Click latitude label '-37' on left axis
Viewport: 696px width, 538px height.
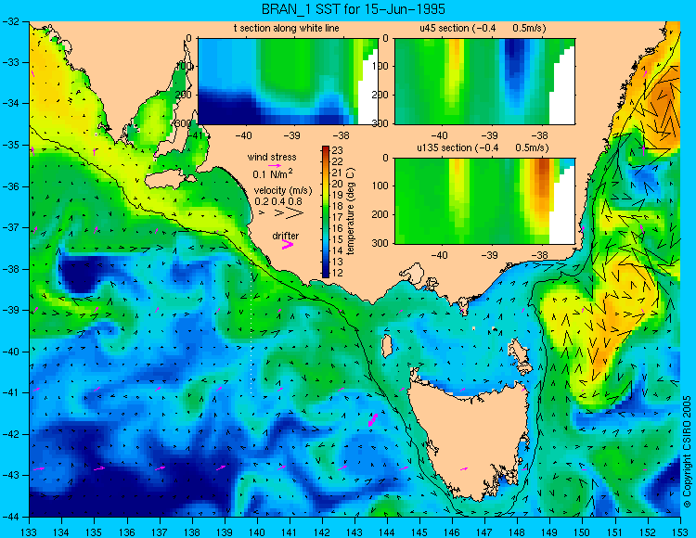tap(10, 227)
